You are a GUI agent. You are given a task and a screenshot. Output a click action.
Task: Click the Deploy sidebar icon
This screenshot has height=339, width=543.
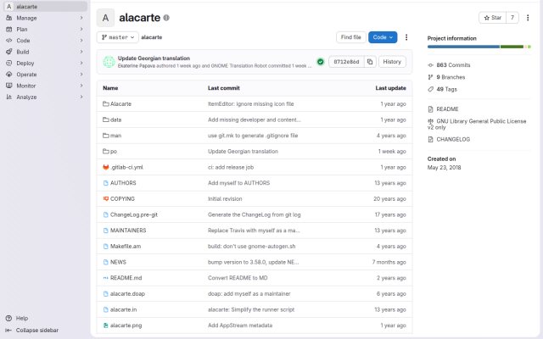tap(9, 64)
